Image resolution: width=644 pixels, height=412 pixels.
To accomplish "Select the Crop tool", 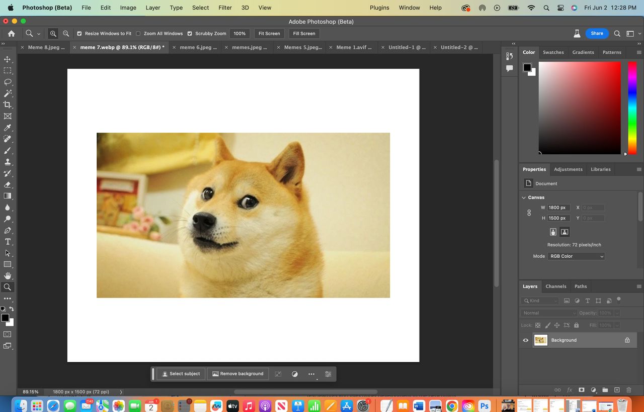I will point(8,105).
